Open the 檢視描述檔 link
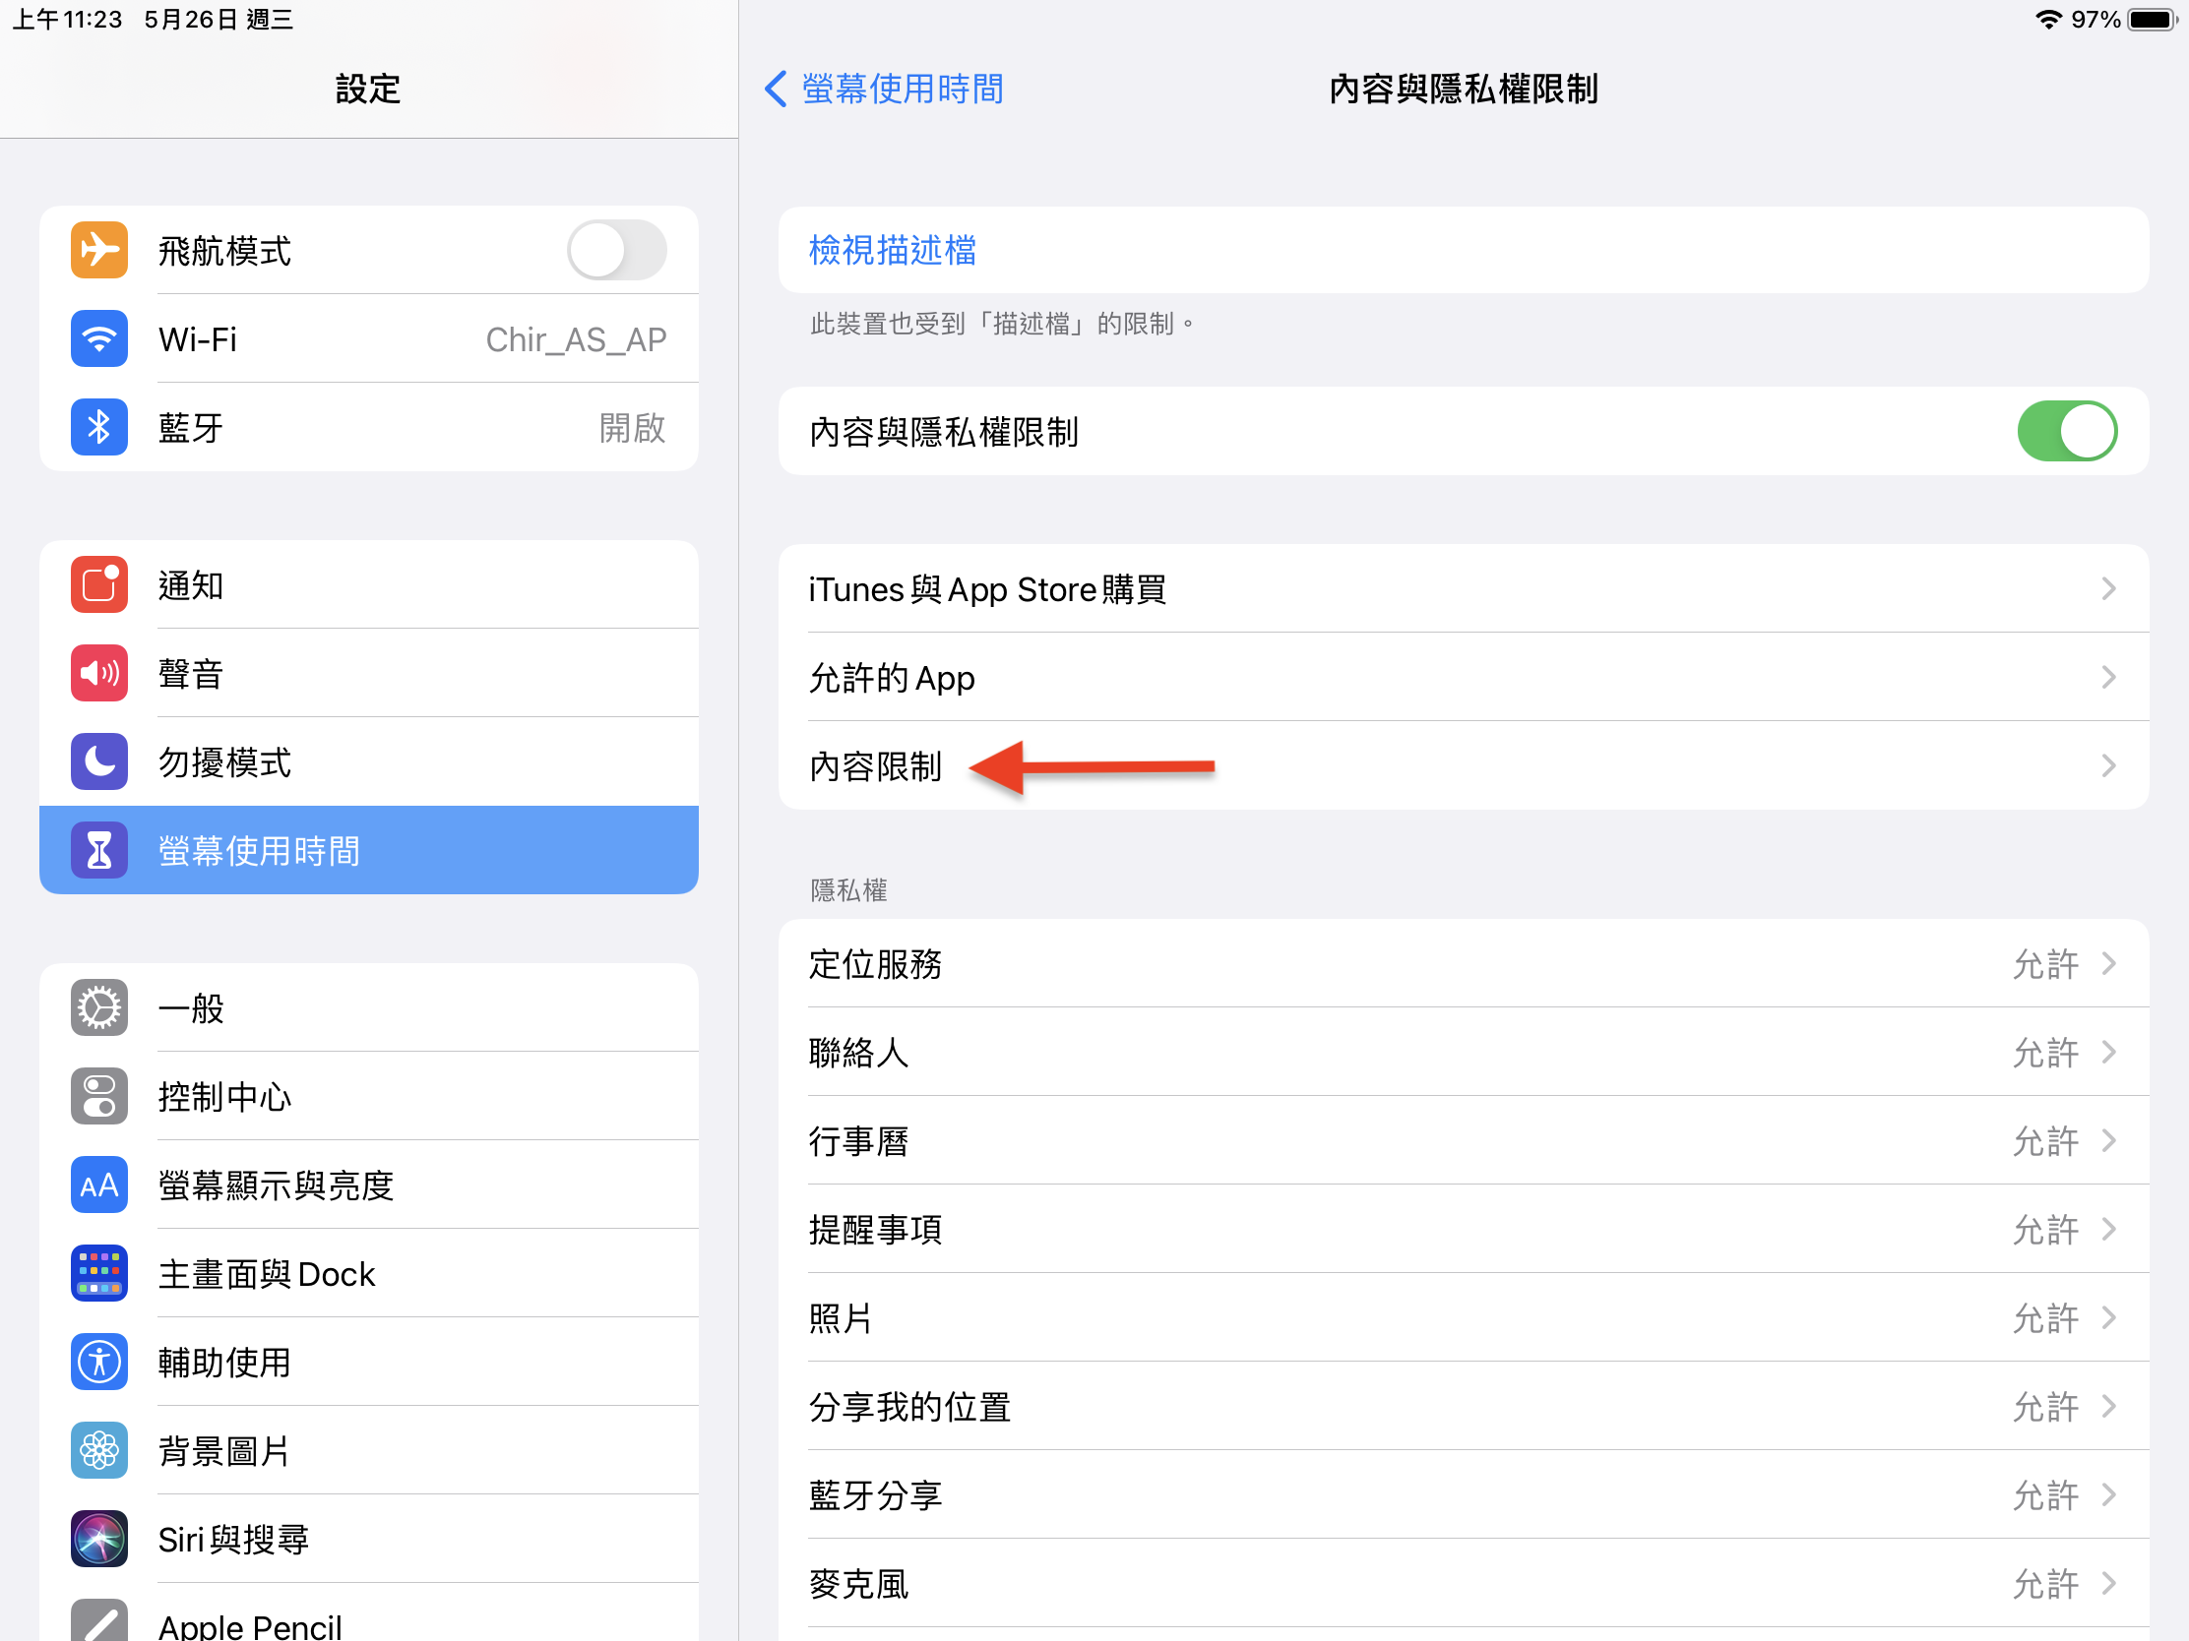 893,250
